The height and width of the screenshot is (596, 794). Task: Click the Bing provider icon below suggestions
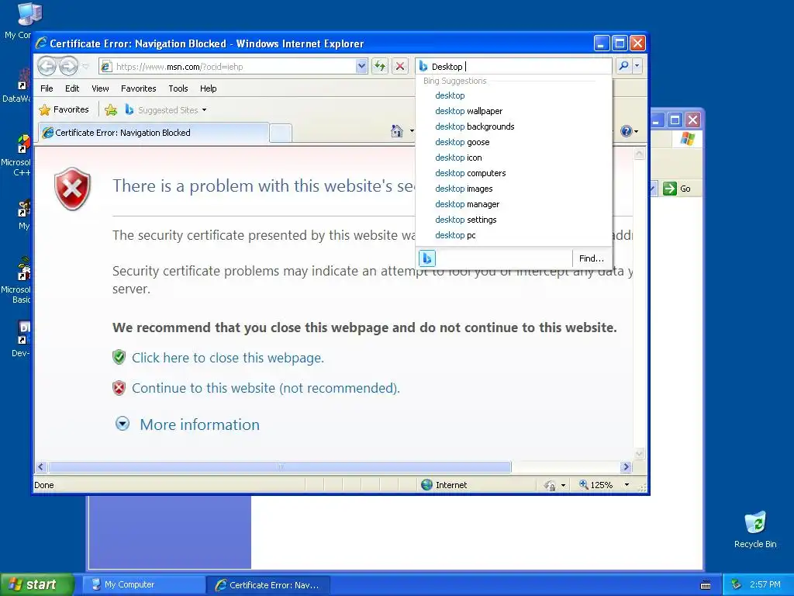tap(427, 258)
